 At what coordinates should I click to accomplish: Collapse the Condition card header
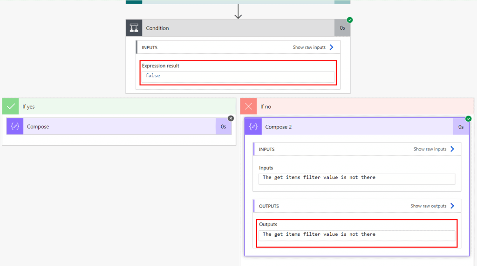pos(238,28)
